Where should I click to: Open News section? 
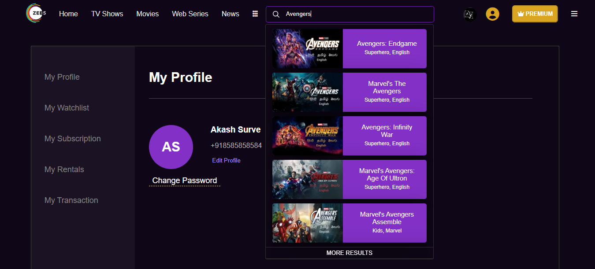[230, 14]
